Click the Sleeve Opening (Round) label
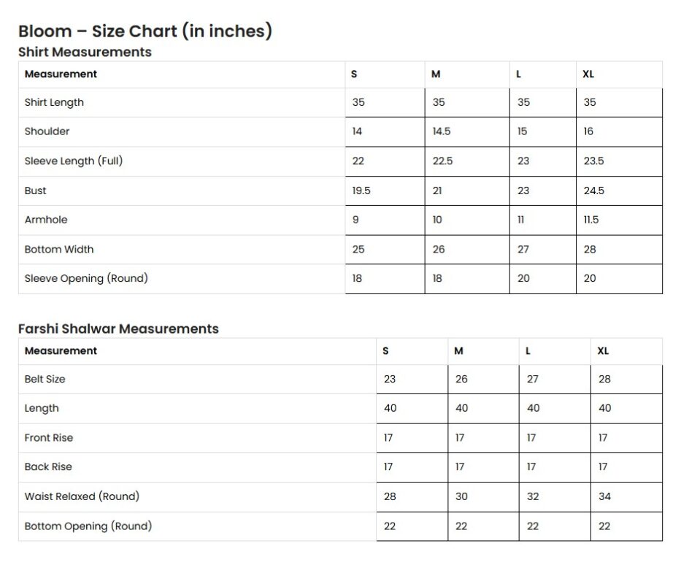 click(x=86, y=278)
